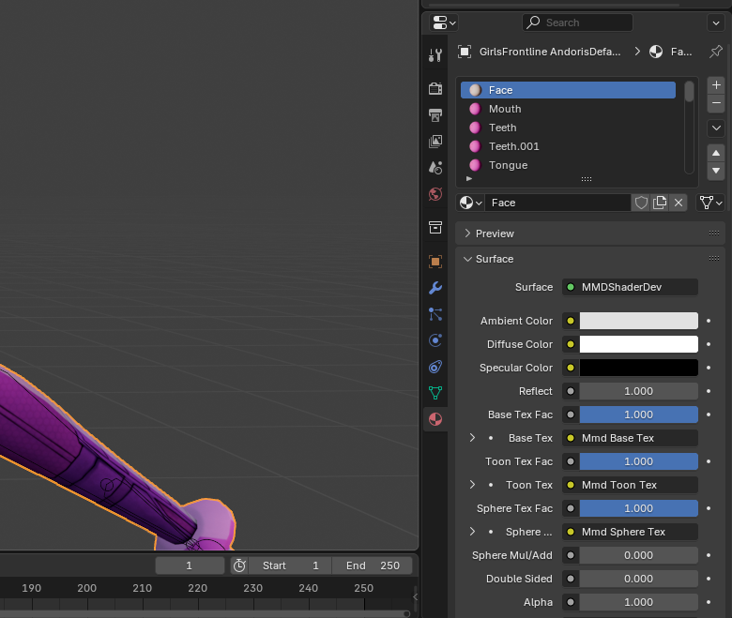Open the Modifiers wrench tab

[435, 288]
